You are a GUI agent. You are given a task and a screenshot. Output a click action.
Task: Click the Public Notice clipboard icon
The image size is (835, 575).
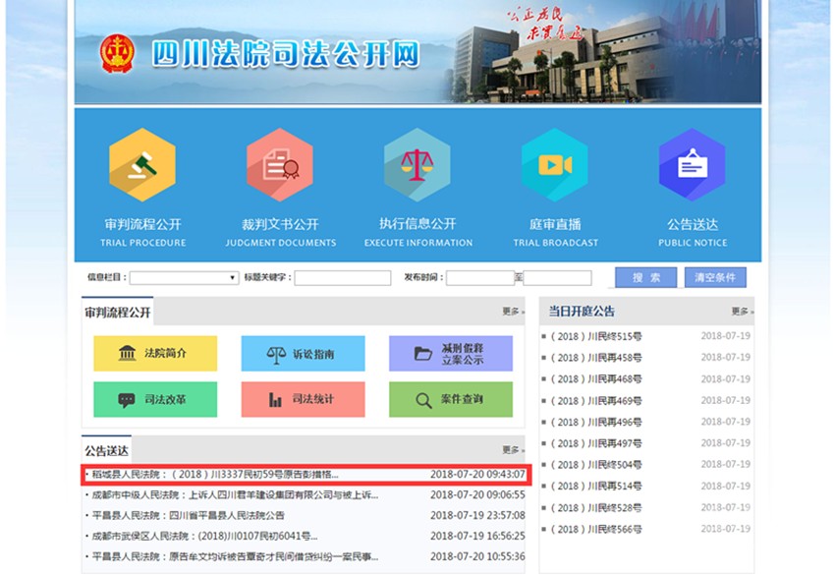693,165
